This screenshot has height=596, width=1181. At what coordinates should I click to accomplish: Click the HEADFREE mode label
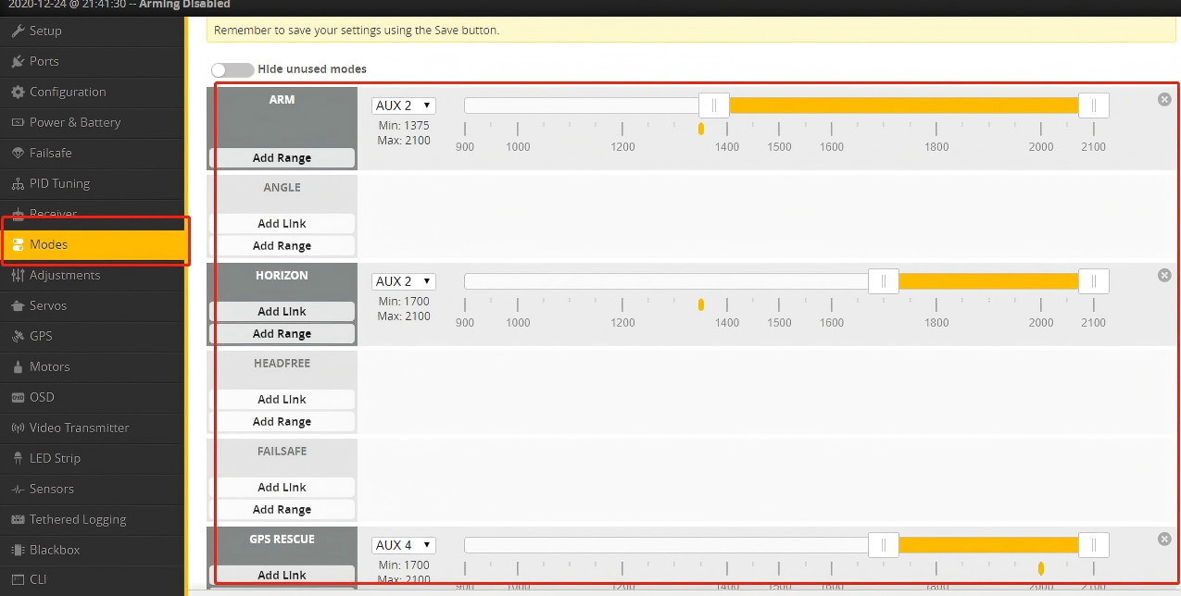click(x=283, y=364)
